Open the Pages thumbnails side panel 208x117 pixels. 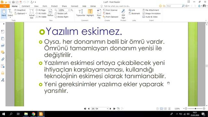pyautogui.click(x=3, y=39)
